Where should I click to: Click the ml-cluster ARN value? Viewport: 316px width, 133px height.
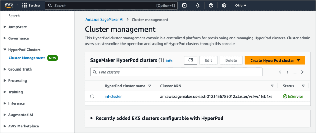pyautogui.click(x=216, y=96)
